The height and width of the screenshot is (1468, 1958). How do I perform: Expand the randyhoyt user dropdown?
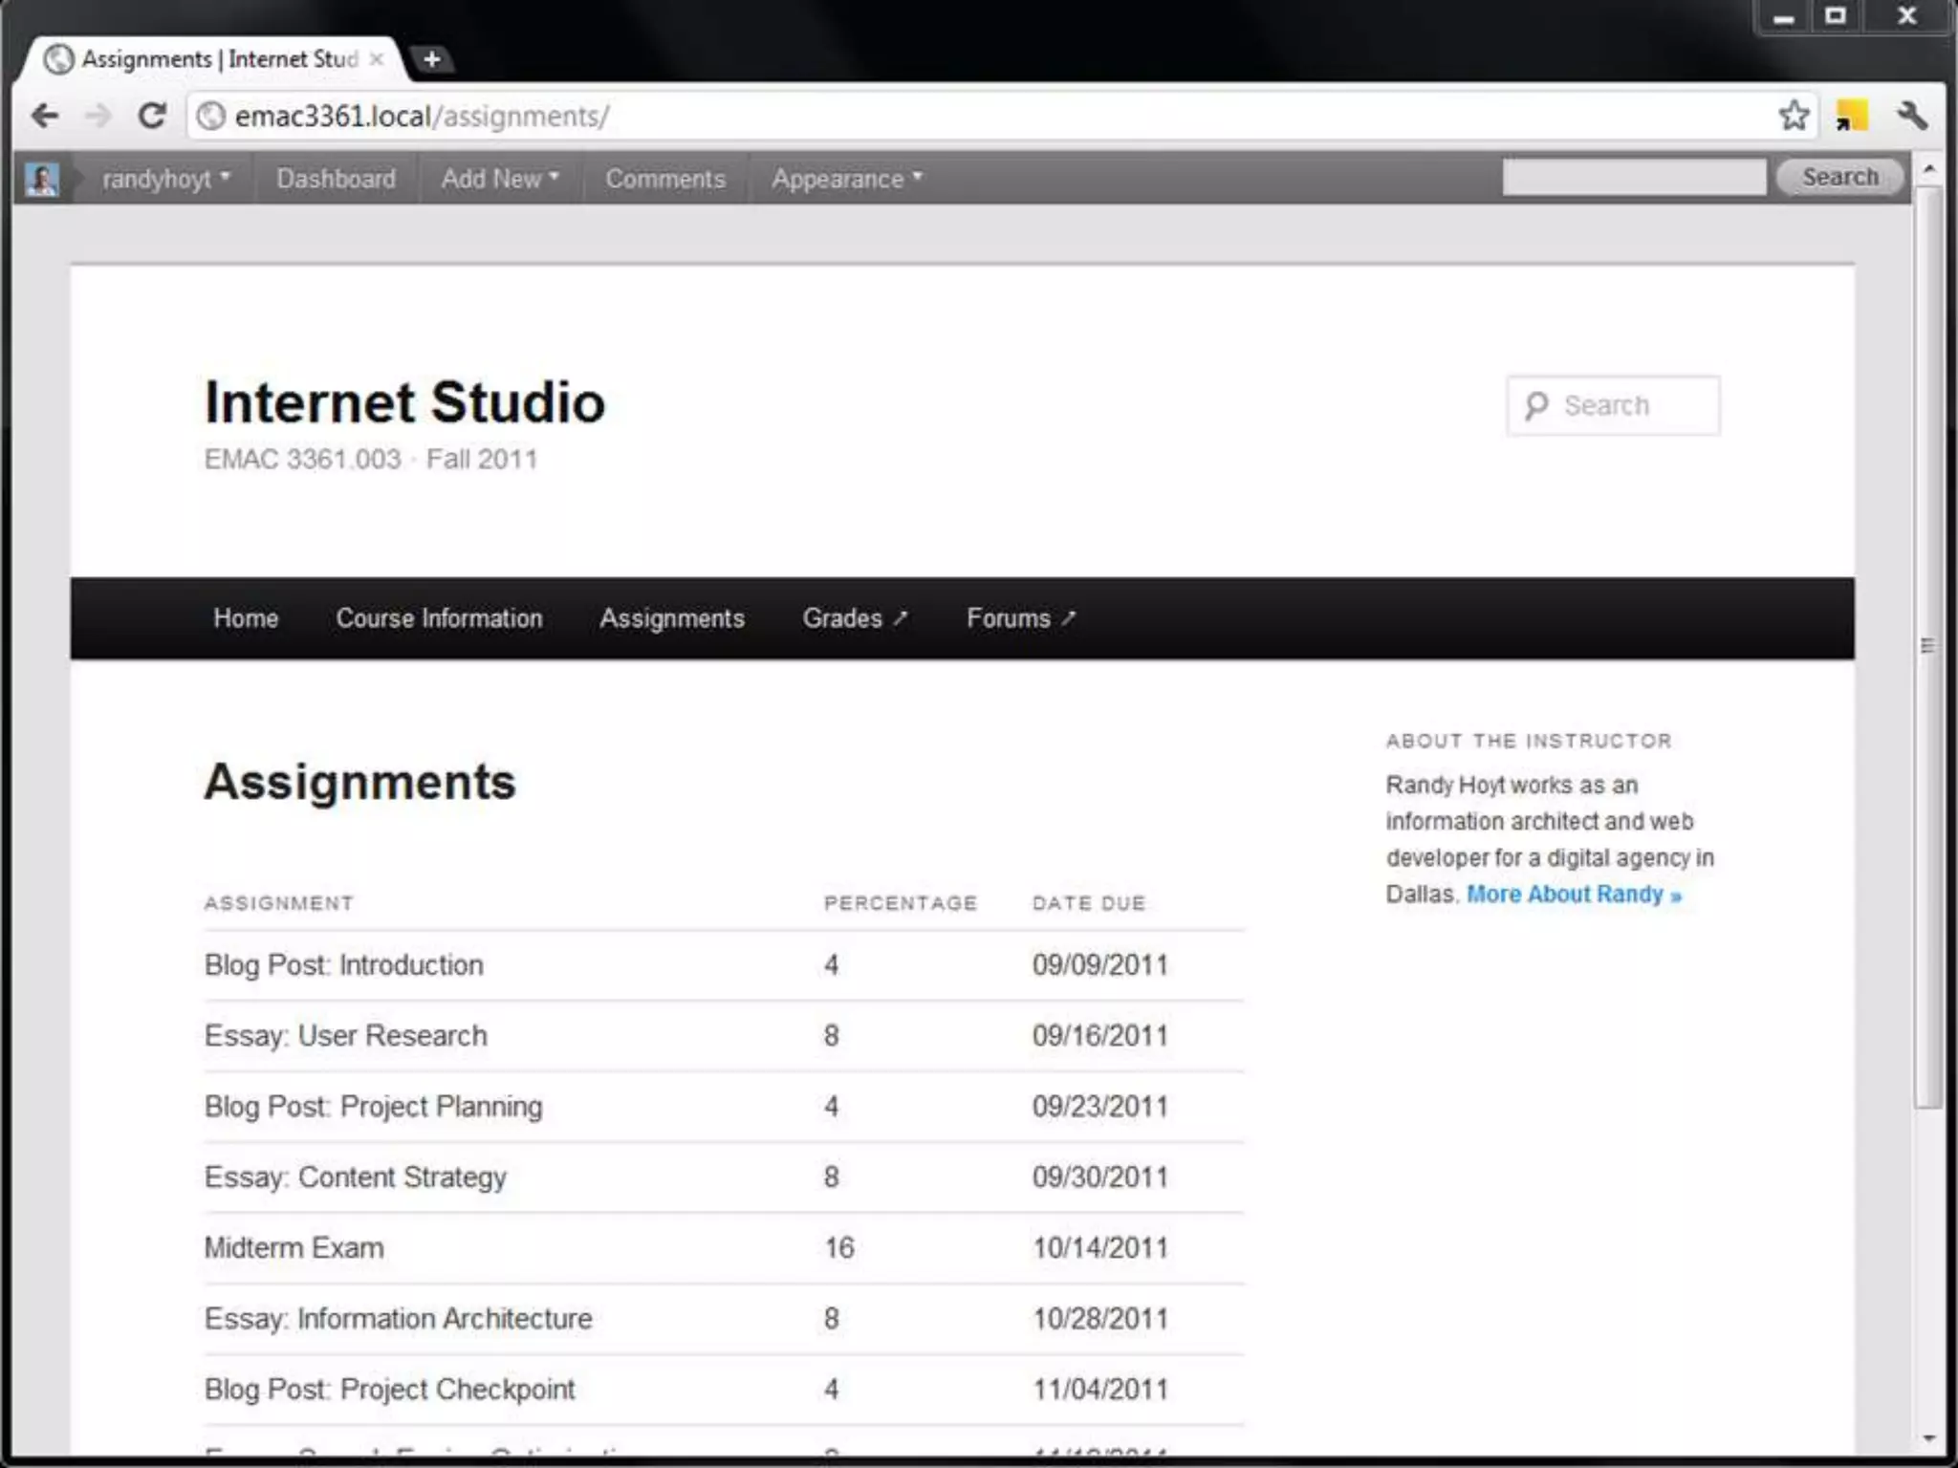point(165,179)
